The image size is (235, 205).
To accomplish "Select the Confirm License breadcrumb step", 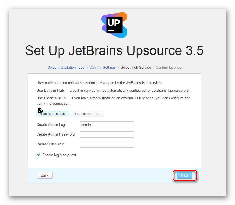I will click(169, 67).
